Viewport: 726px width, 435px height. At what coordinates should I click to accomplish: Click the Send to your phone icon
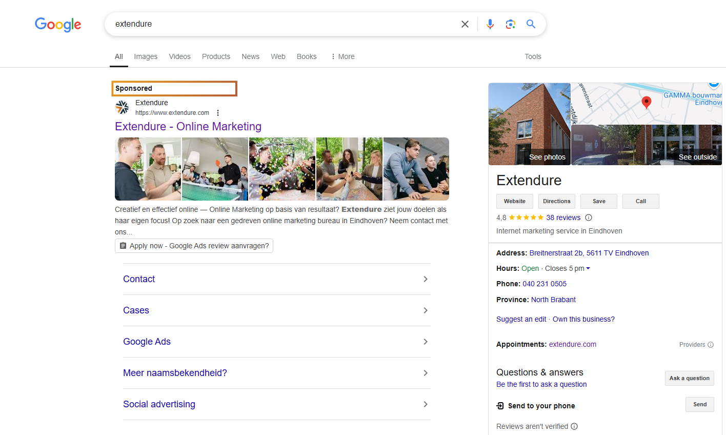click(x=500, y=406)
